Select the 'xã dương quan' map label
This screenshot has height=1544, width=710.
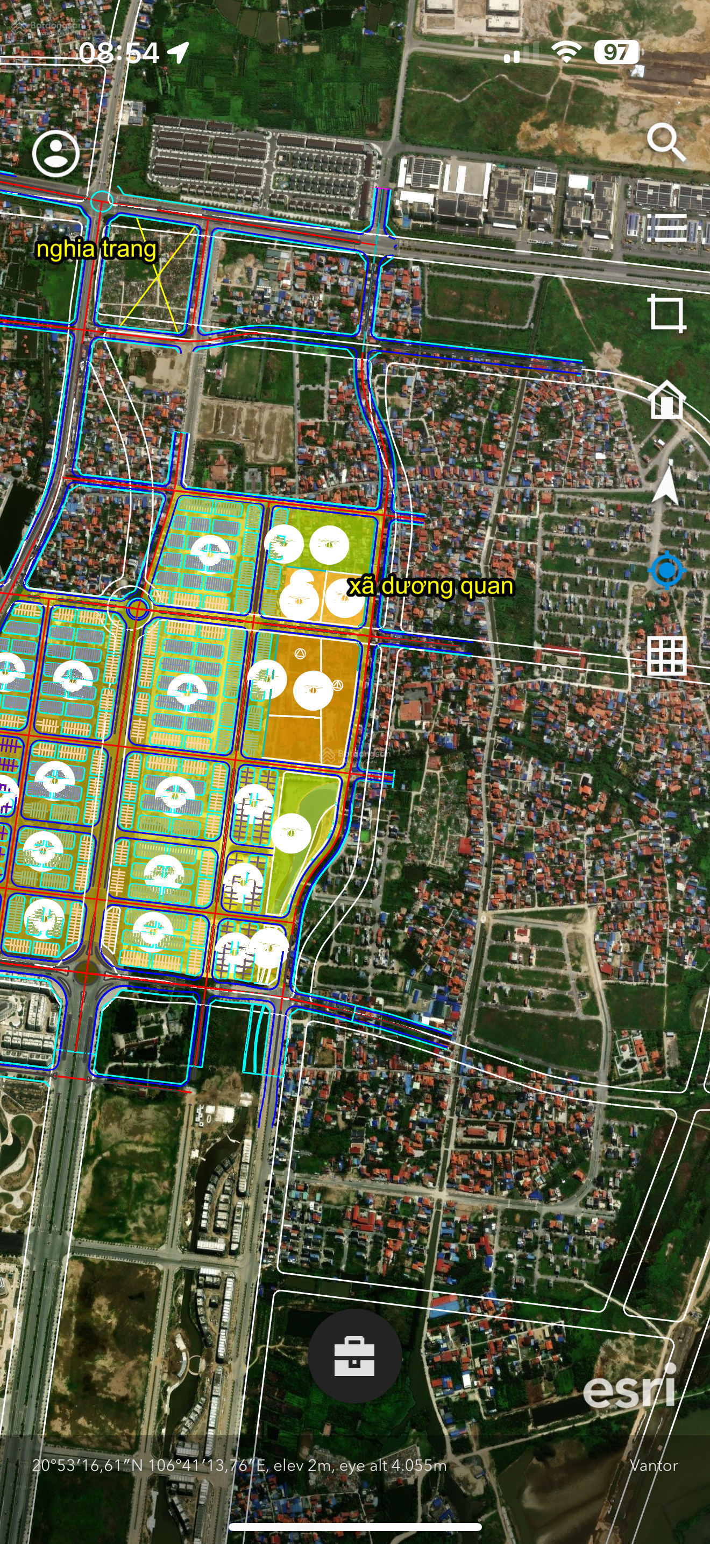click(430, 586)
